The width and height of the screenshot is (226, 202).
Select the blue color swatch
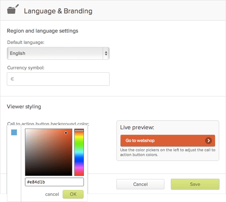pos(14,133)
